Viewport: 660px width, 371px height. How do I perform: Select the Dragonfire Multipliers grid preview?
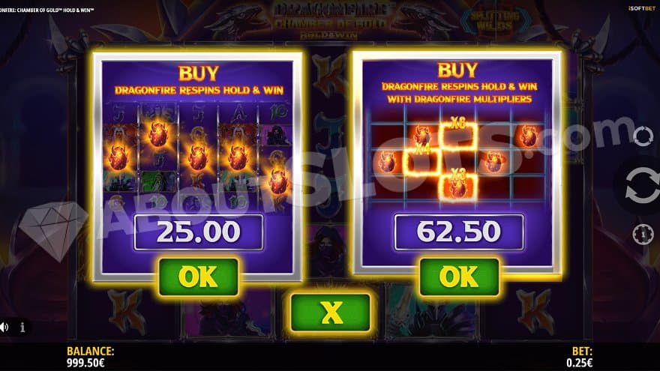(x=458, y=157)
